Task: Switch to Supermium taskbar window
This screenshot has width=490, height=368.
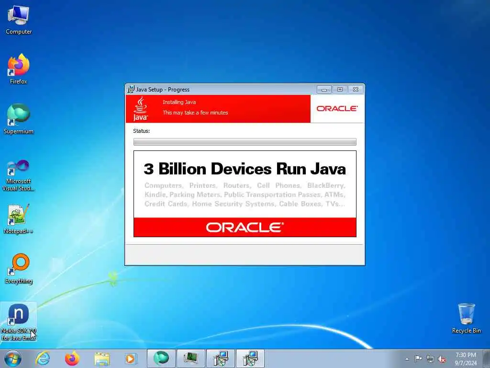Action: [x=161, y=358]
